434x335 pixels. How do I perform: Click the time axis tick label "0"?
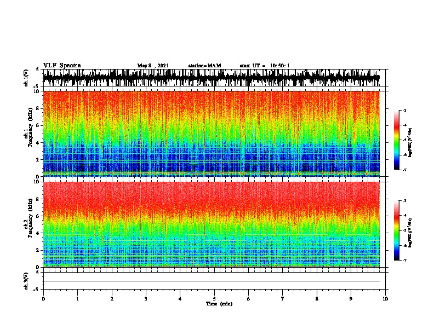click(x=43, y=299)
